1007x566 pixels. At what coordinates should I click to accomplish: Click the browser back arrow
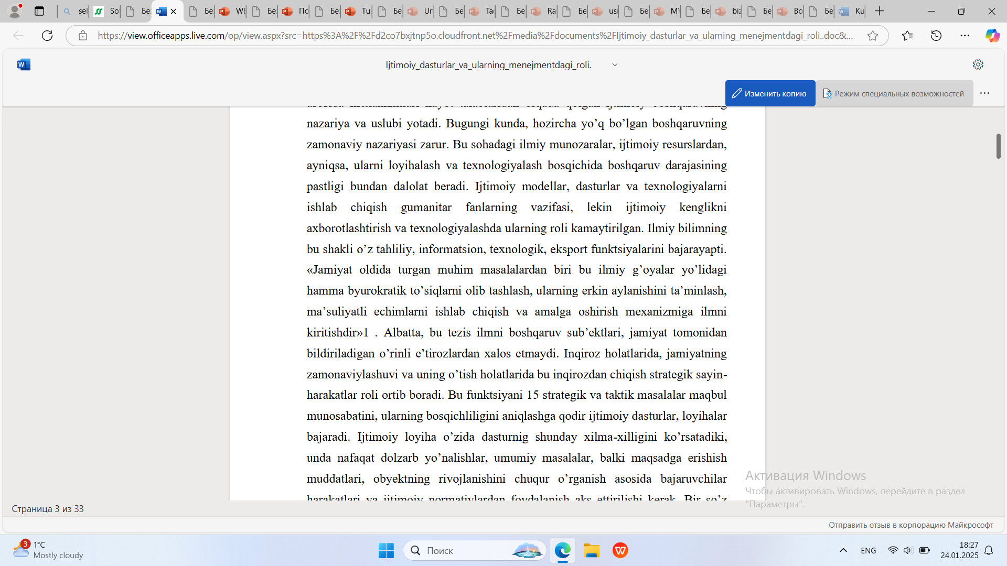point(18,36)
